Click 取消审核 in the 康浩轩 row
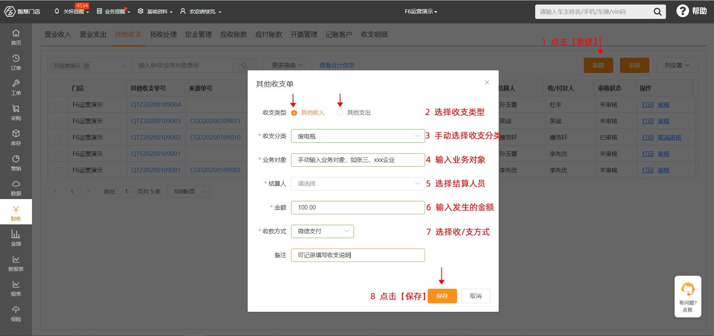 669,138
